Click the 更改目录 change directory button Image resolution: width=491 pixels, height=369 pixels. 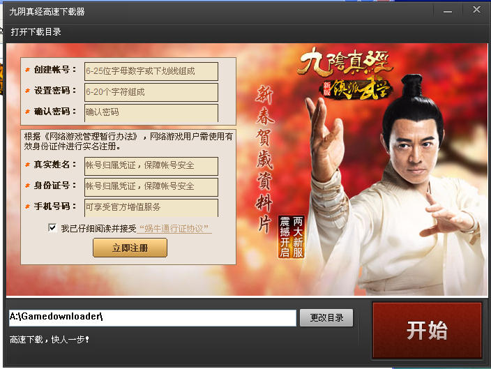326,317
